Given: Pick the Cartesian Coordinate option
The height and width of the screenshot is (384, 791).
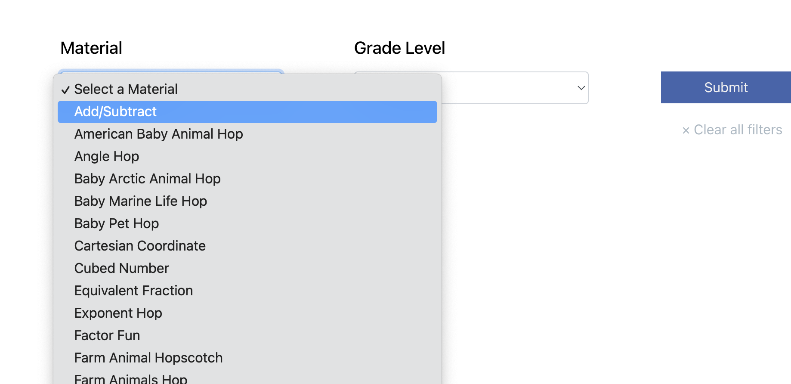Looking at the screenshot, I should coord(247,246).
